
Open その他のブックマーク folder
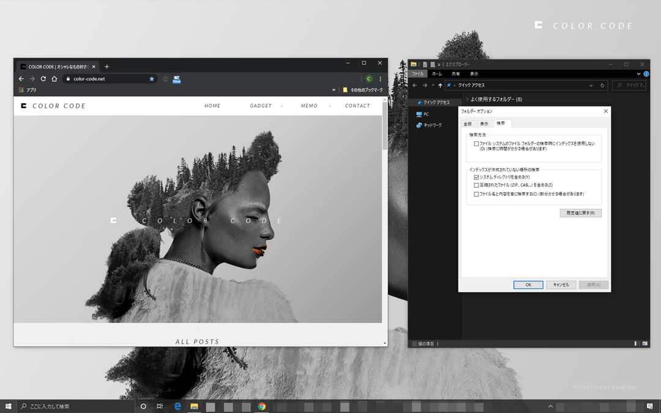(362, 90)
